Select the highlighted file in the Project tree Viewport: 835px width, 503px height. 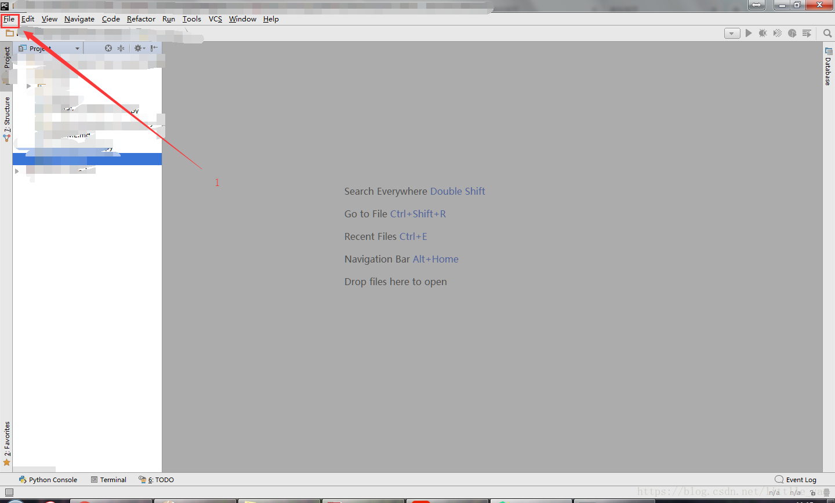pos(87,158)
